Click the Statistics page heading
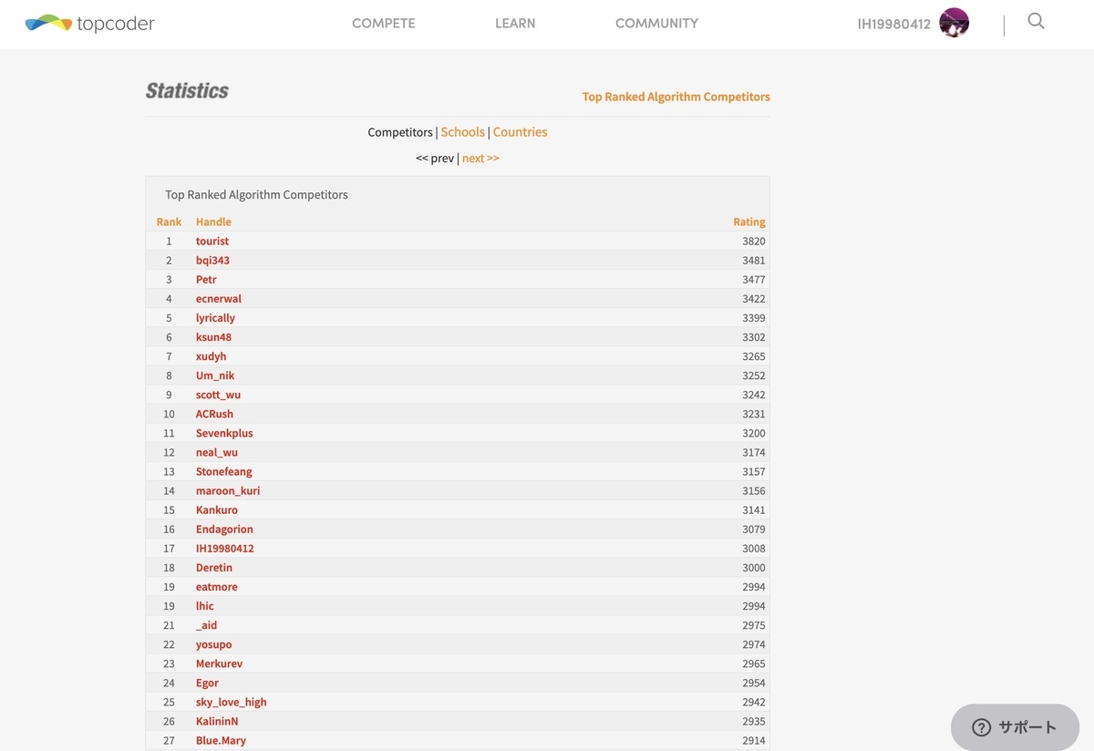Viewport: 1094px width, 751px height. tap(187, 91)
